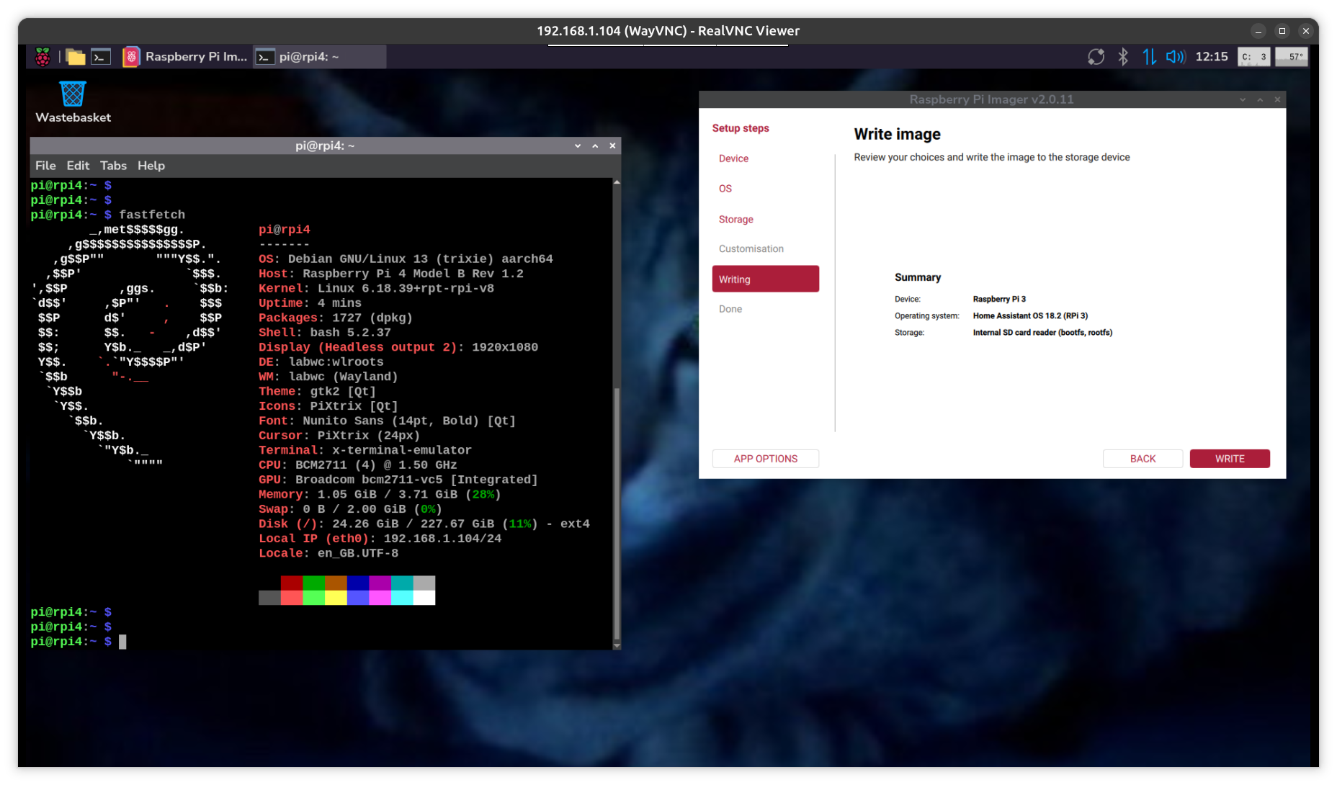Open the network connections tray icon
The width and height of the screenshot is (1337, 785).
(x=1149, y=57)
